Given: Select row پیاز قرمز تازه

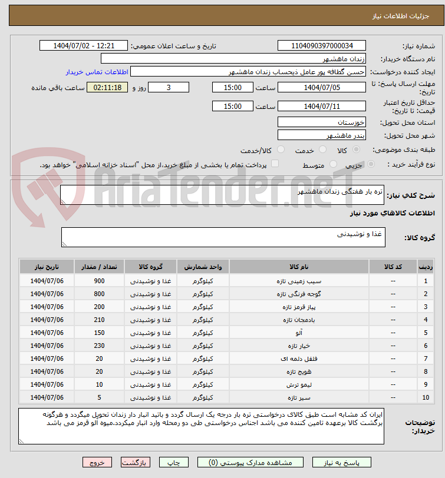Looking at the screenshot, I should (226, 307).
